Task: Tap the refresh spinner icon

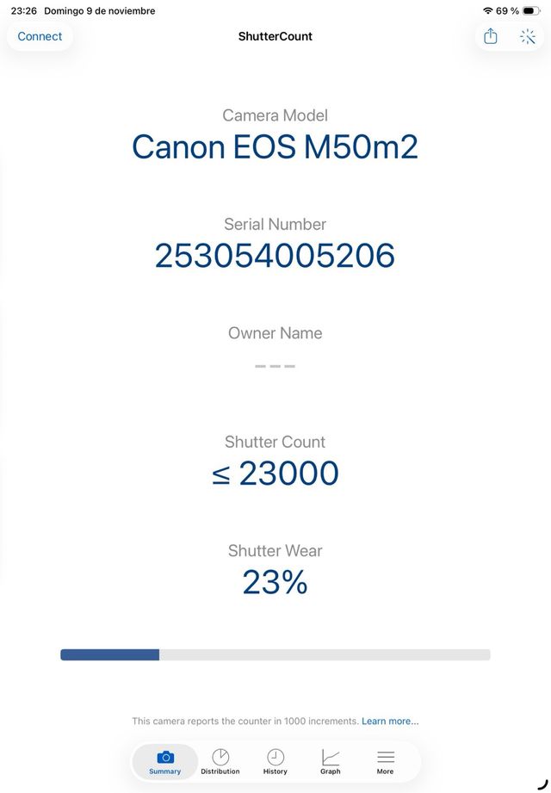Action: (x=528, y=36)
